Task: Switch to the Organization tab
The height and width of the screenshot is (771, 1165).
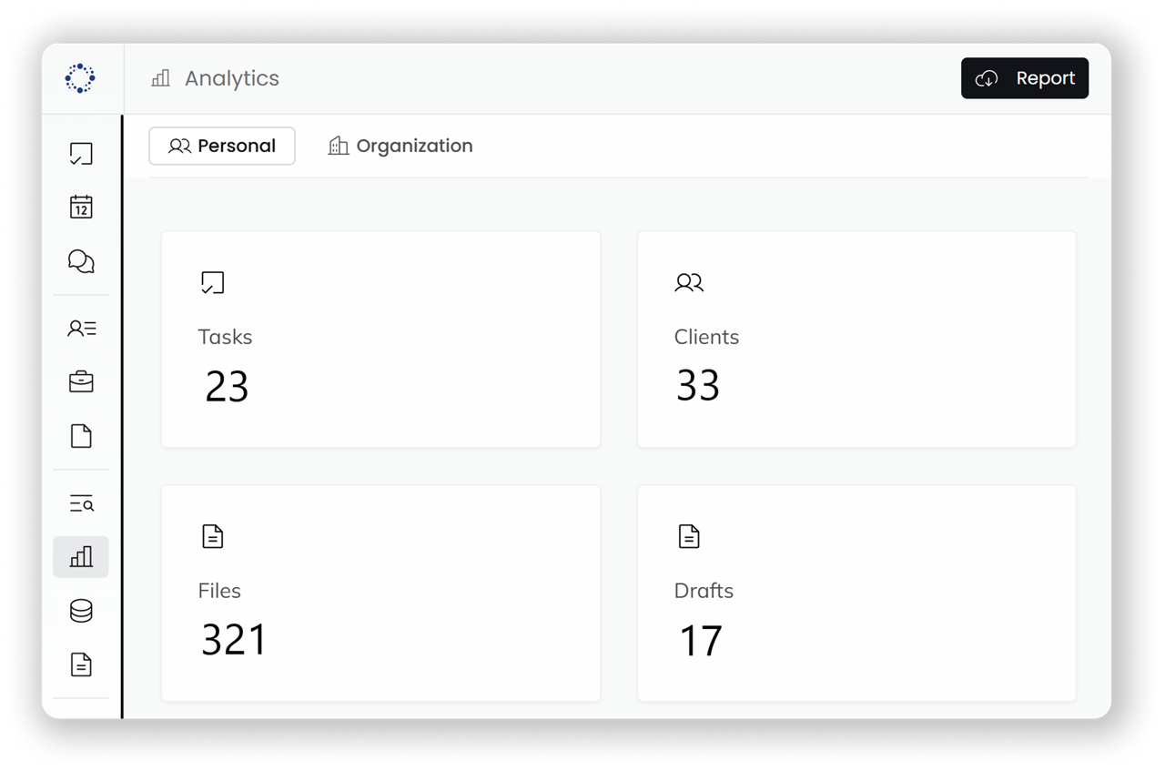Action: 400,146
